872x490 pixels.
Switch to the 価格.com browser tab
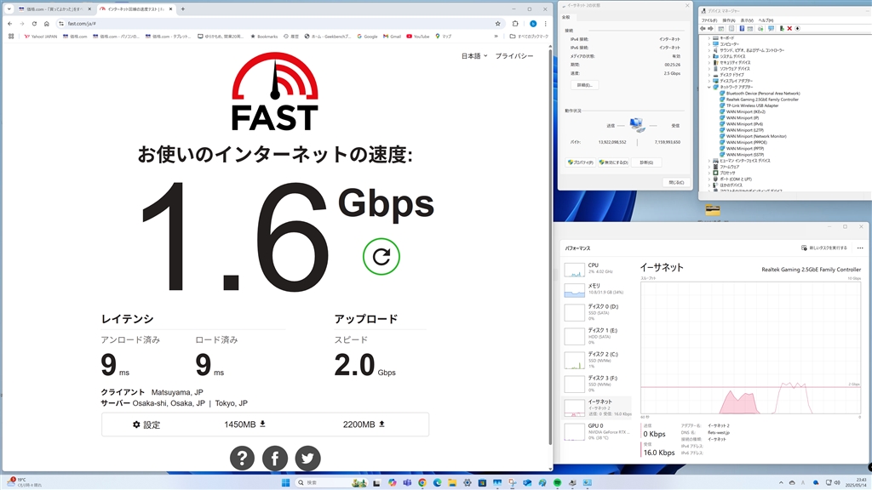(54, 9)
